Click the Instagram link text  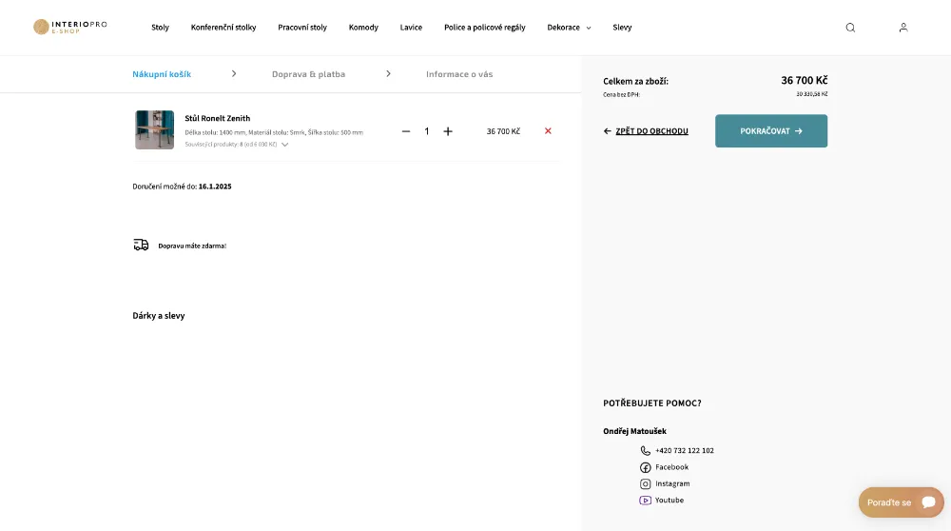[672, 483]
